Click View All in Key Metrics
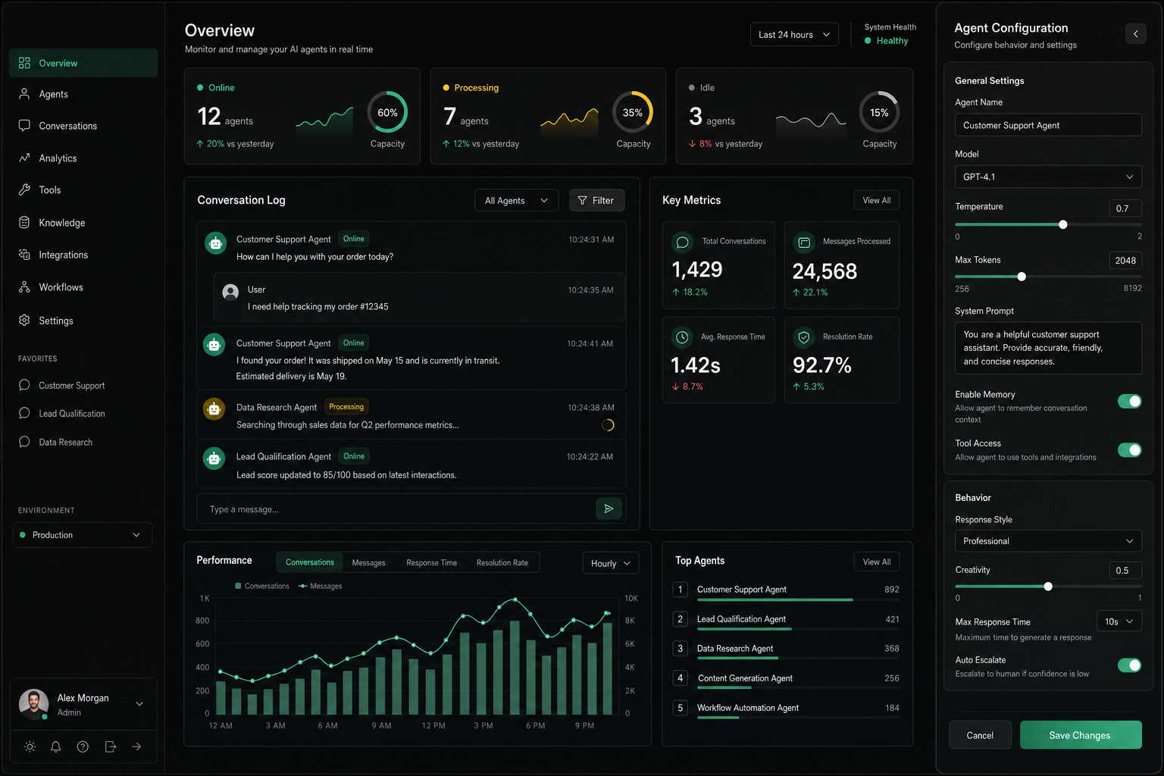The height and width of the screenshot is (776, 1164). pos(877,201)
